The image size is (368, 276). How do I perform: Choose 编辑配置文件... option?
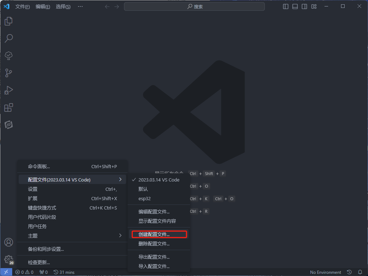click(159, 212)
